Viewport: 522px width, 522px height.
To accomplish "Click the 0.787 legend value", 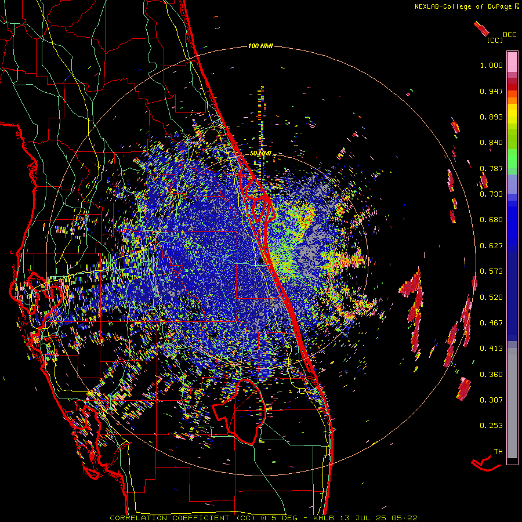I will [491, 168].
